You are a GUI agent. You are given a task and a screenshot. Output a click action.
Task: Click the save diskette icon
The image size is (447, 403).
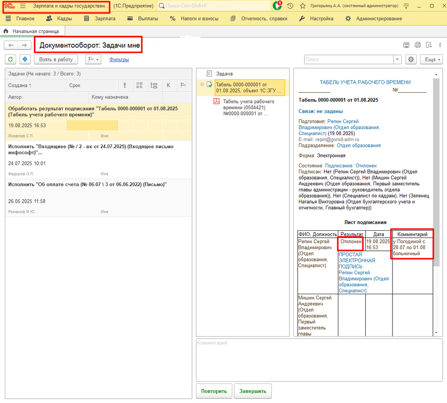406,45
